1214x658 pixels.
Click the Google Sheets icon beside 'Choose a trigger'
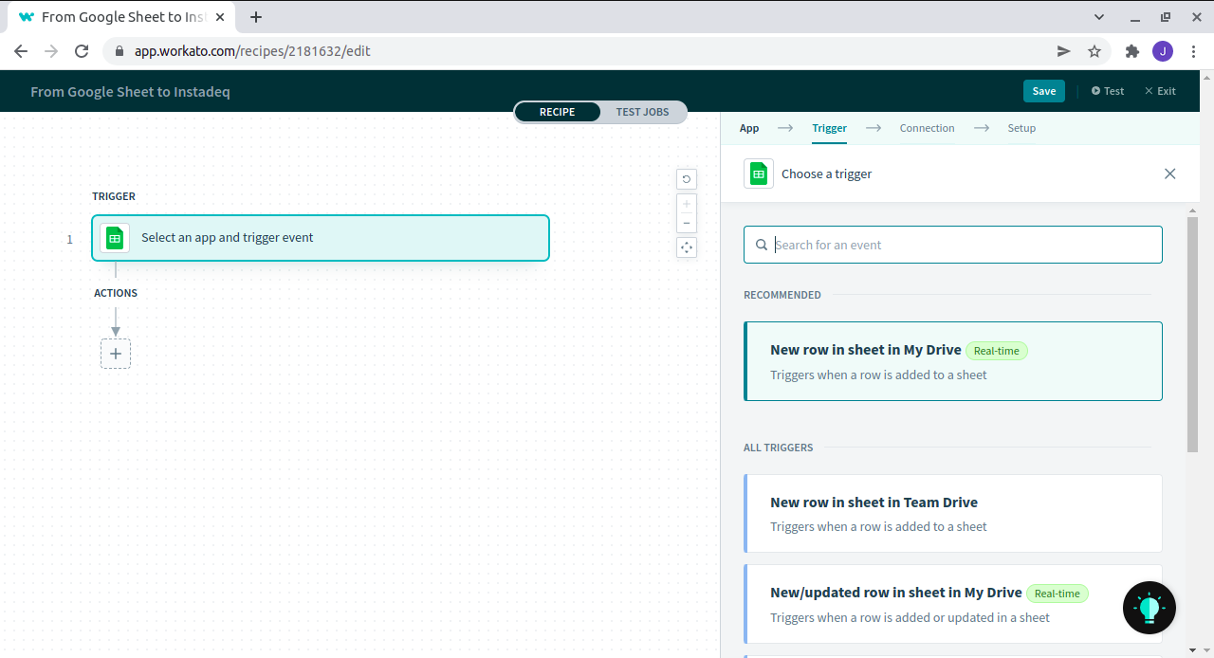(759, 174)
